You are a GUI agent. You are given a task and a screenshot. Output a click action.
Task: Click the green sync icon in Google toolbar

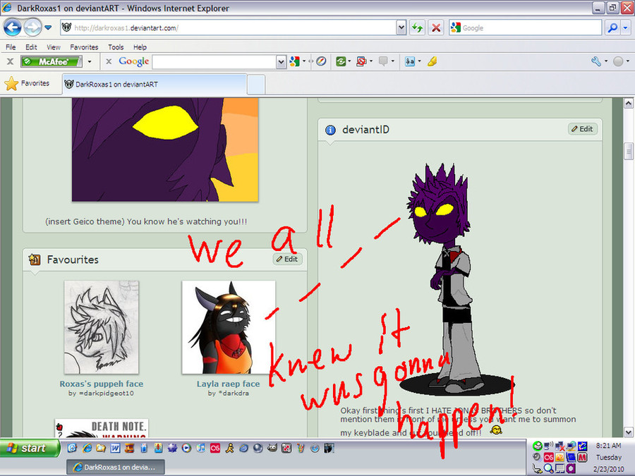[341, 61]
